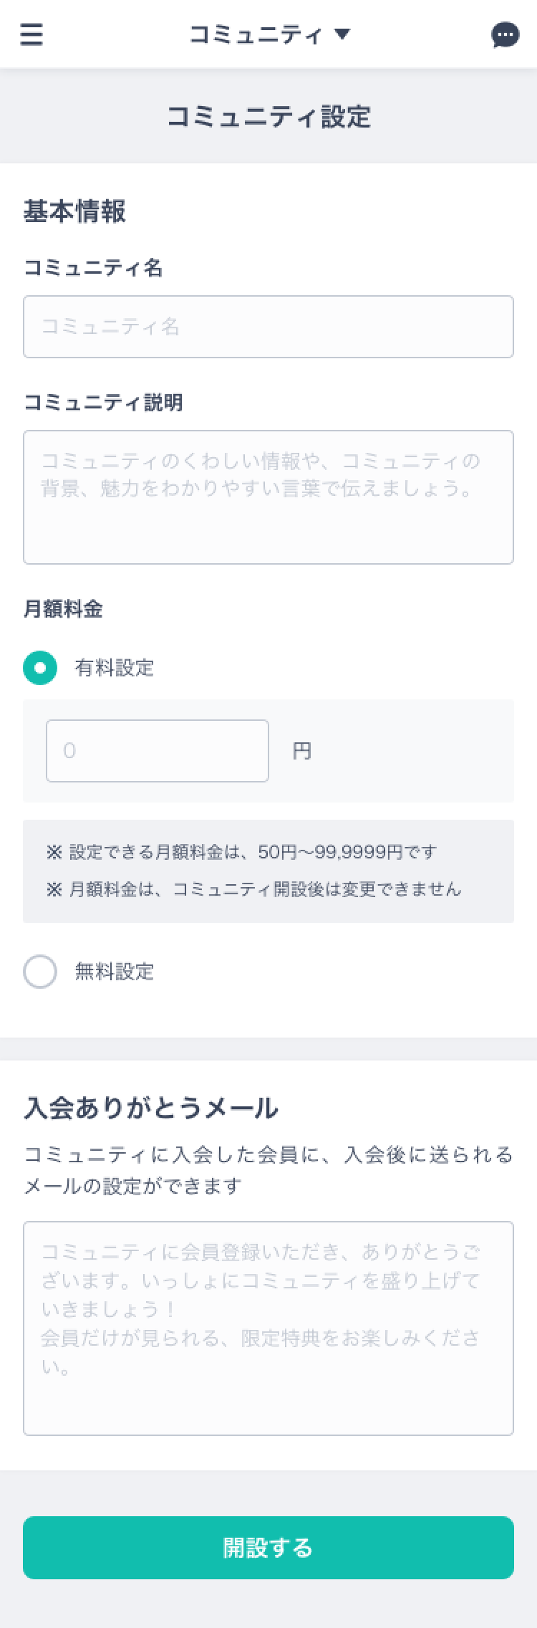Click the コミュニティ名 field label

click(93, 268)
